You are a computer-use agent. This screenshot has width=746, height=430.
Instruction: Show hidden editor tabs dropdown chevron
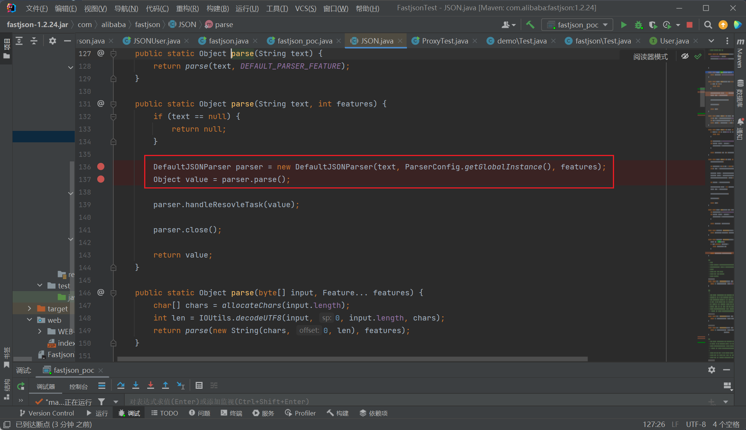click(711, 41)
